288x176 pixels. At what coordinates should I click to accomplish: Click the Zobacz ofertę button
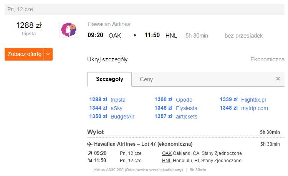[24, 54]
